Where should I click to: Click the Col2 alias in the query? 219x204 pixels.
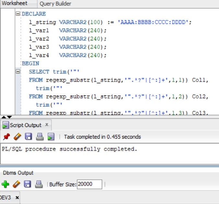tap(199, 96)
